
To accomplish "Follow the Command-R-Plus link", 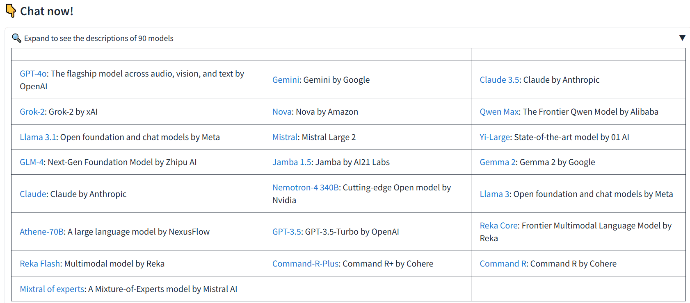I will pos(306,264).
